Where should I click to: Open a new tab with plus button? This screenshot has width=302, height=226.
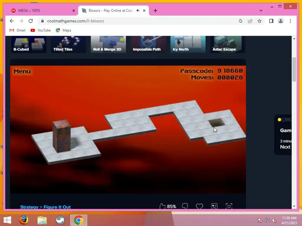155,11
